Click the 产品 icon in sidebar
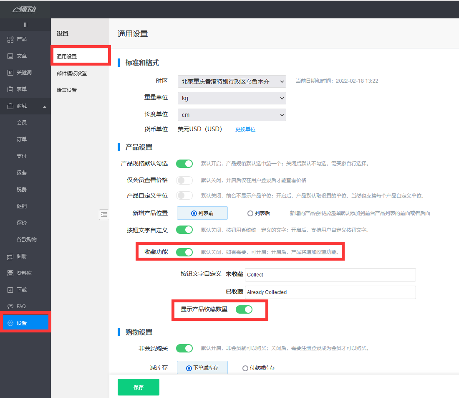This screenshot has height=398, width=459. tap(11, 39)
